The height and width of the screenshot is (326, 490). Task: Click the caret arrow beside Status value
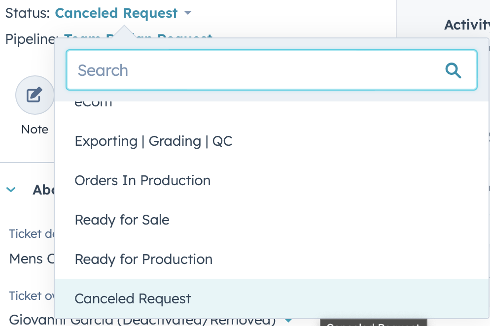point(187,13)
